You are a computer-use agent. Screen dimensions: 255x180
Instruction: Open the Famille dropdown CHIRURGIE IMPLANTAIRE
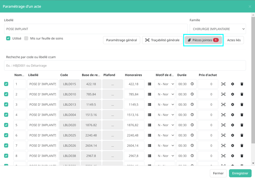(218, 29)
